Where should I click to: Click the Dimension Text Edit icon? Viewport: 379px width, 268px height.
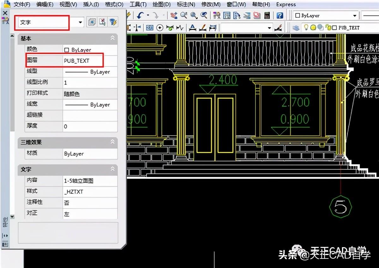click(x=202, y=28)
